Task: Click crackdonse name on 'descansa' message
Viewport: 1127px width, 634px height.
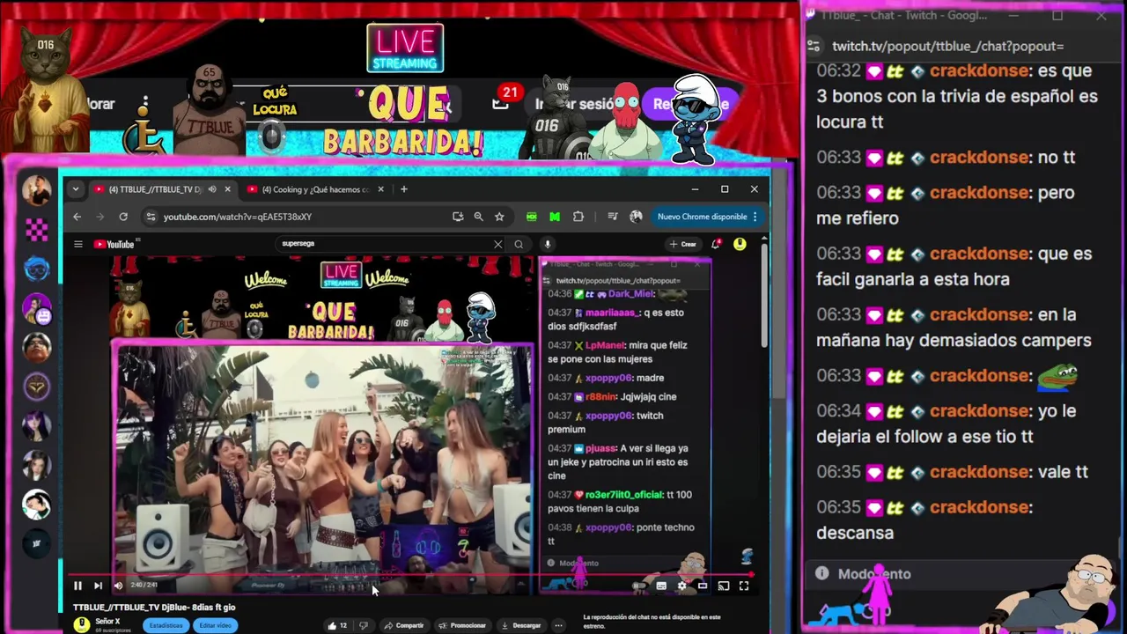Action: pyautogui.click(x=979, y=507)
